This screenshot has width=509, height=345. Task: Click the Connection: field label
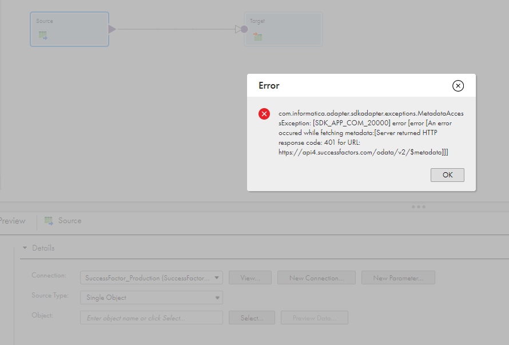[x=49, y=275]
